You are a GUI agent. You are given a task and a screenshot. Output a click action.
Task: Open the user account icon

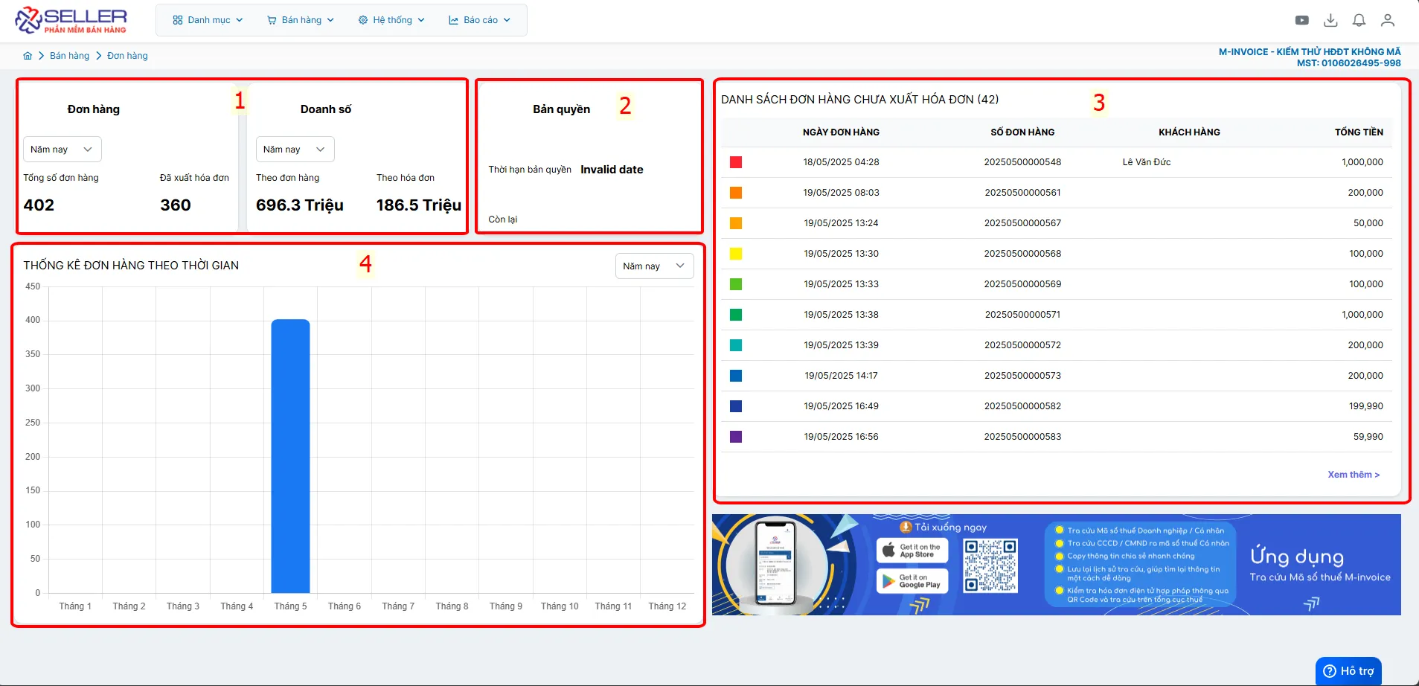1387,20
